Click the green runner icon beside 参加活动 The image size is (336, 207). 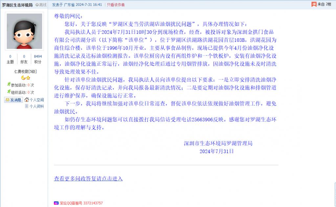(x=9, y=84)
